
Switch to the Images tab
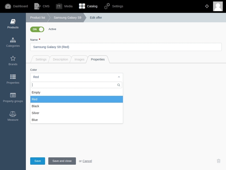(x=79, y=59)
